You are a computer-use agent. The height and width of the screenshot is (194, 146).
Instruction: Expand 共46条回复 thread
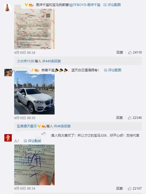(62, 126)
